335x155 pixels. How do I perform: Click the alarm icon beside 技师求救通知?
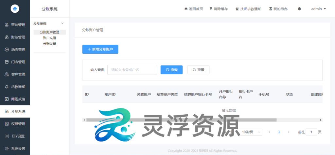point(237,9)
